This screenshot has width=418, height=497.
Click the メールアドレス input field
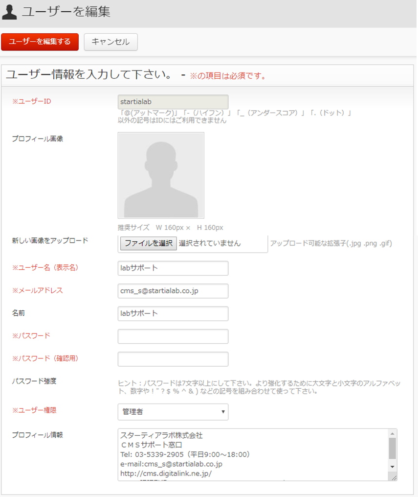coord(173,291)
